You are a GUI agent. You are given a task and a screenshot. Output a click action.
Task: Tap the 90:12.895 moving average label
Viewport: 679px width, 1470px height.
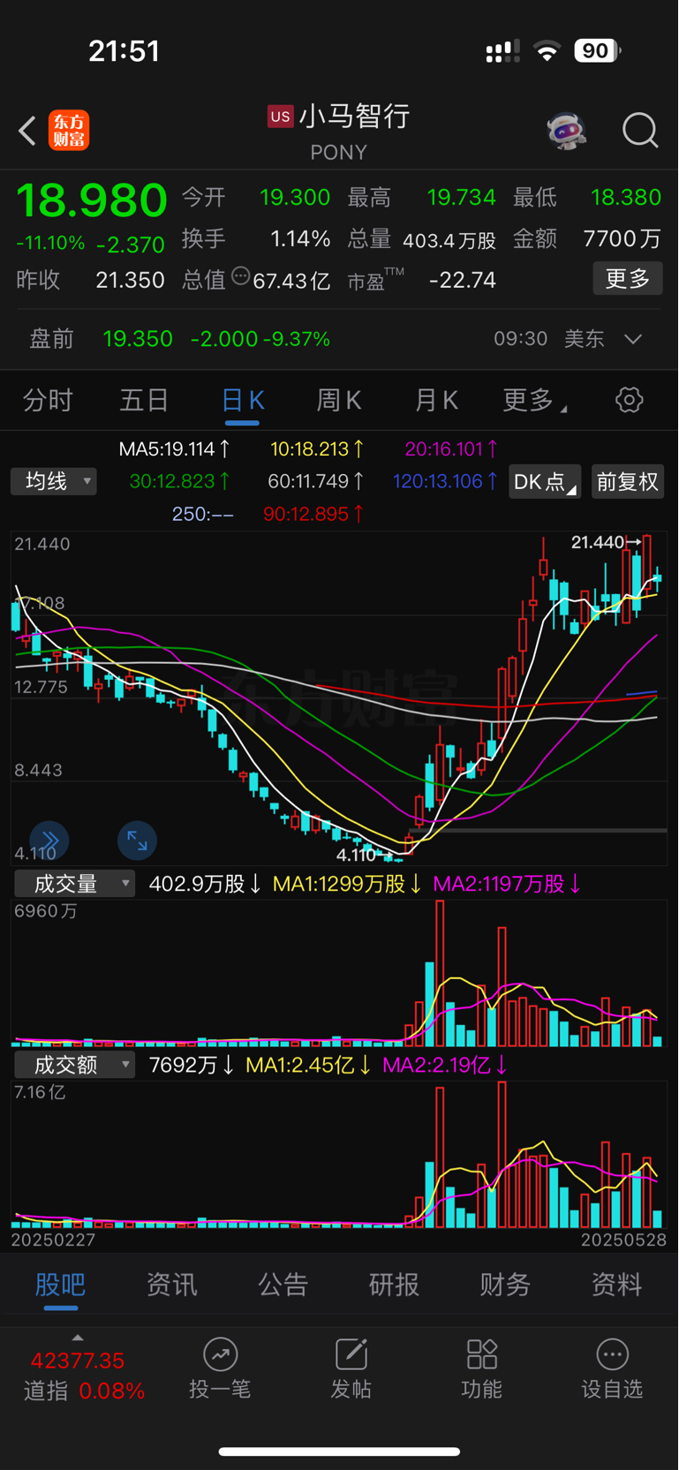point(313,514)
